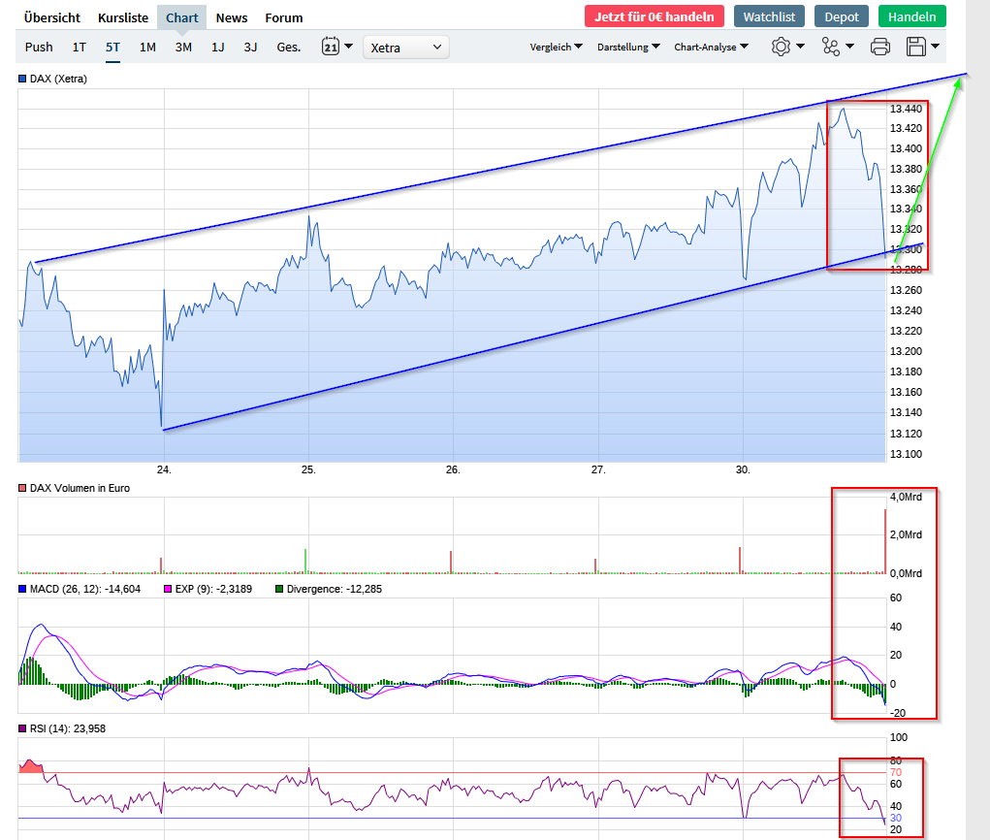Select the 1J time range
This screenshot has width=990, height=840.
point(218,47)
